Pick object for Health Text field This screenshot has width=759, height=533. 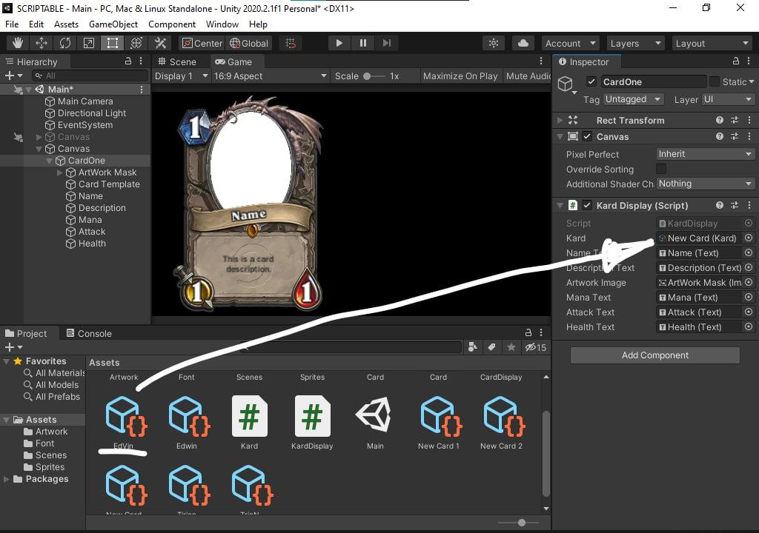749,327
